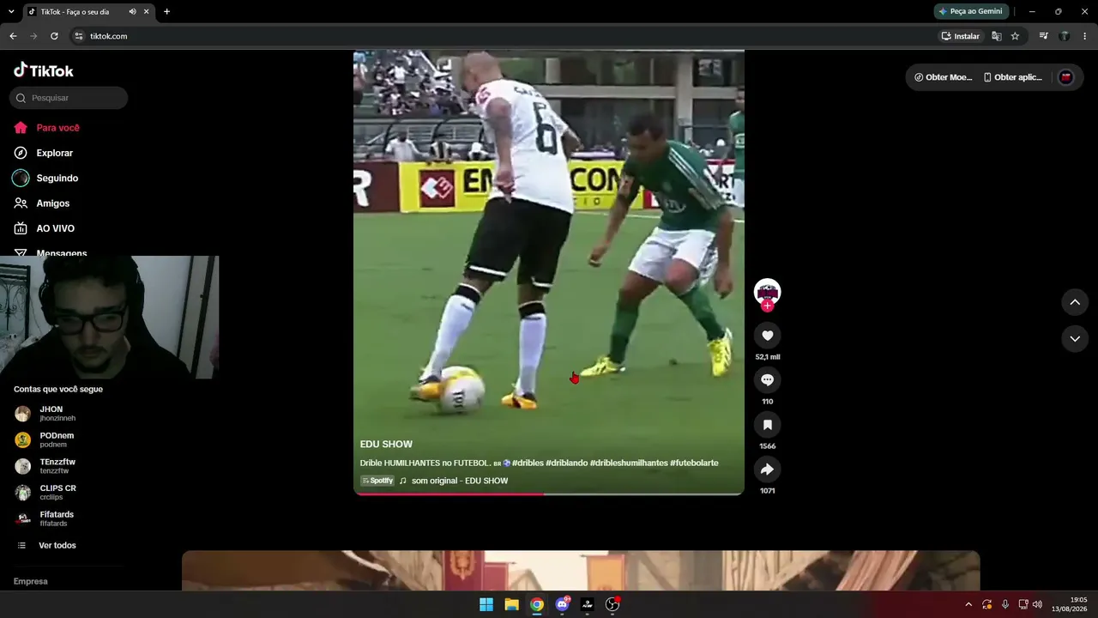This screenshot has height=618, width=1098.
Task: Open the #dribleshumilhantes hashtag
Action: (x=629, y=463)
